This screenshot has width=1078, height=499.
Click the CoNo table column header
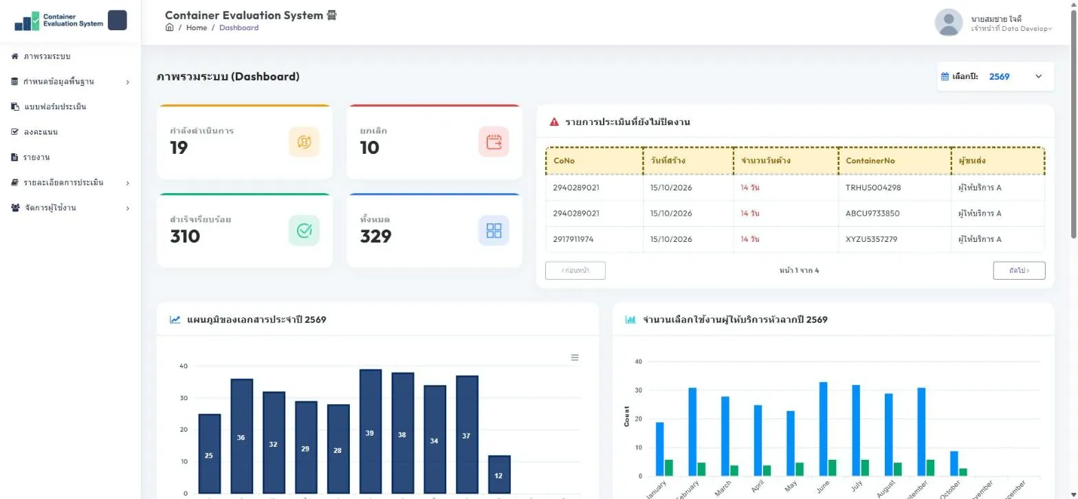pyautogui.click(x=594, y=161)
